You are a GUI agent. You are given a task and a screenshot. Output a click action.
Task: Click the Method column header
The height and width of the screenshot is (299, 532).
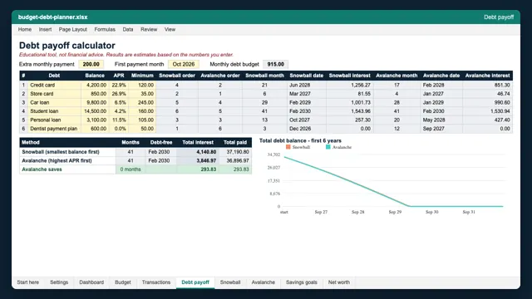tap(67, 142)
